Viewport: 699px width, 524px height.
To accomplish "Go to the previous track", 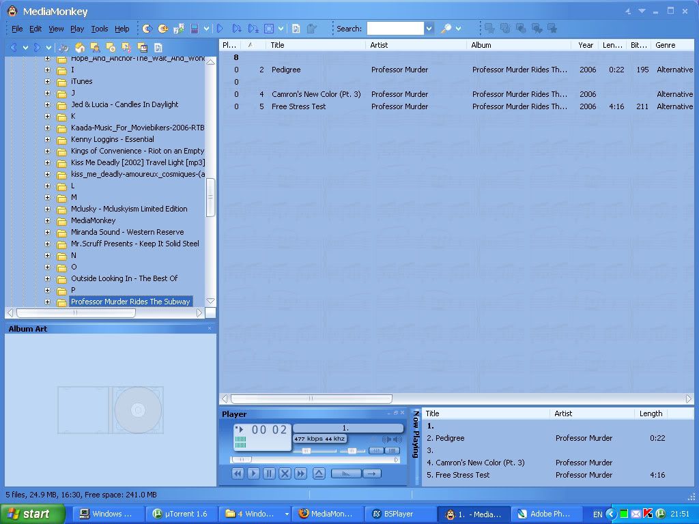I will pos(238,474).
